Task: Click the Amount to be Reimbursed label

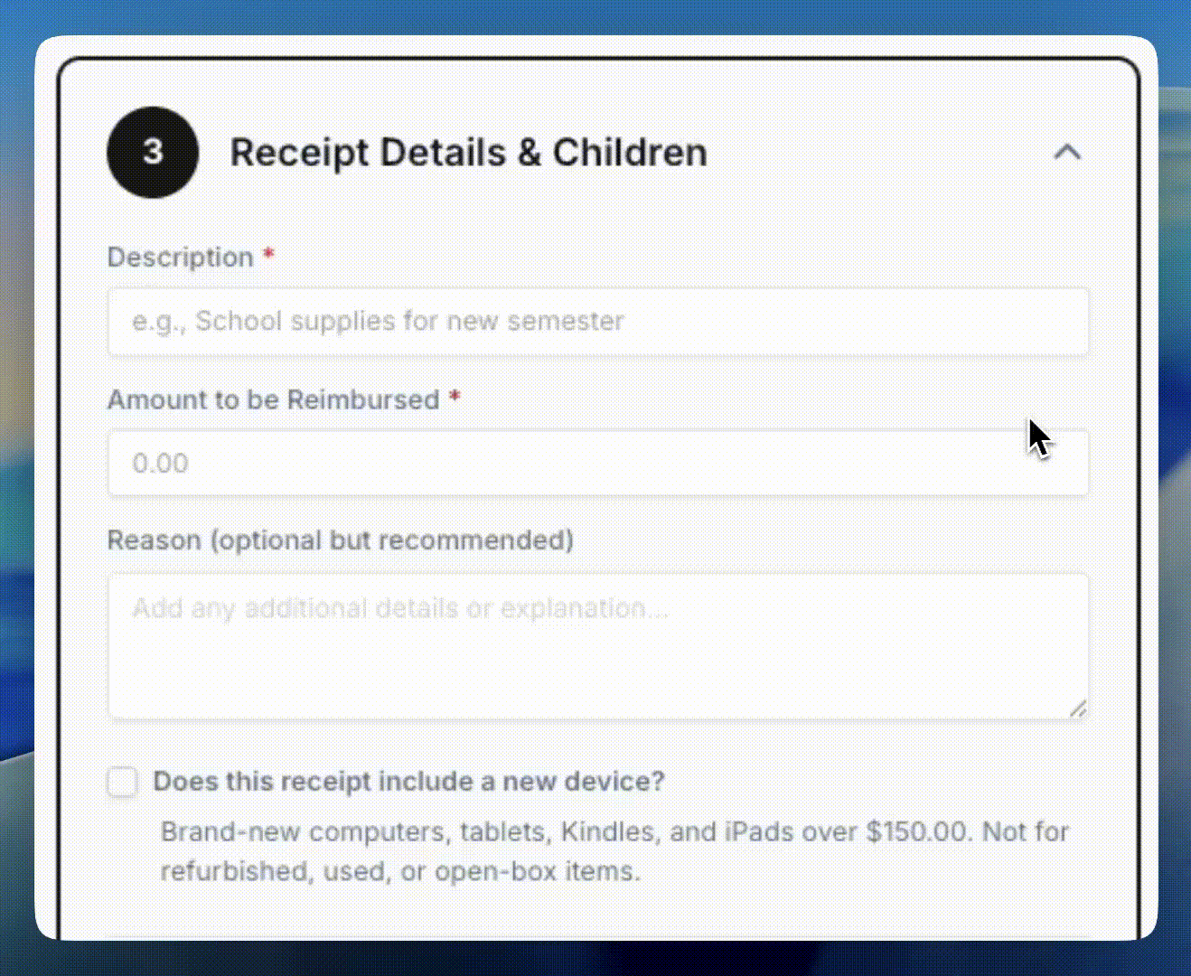Action: (x=273, y=399)
